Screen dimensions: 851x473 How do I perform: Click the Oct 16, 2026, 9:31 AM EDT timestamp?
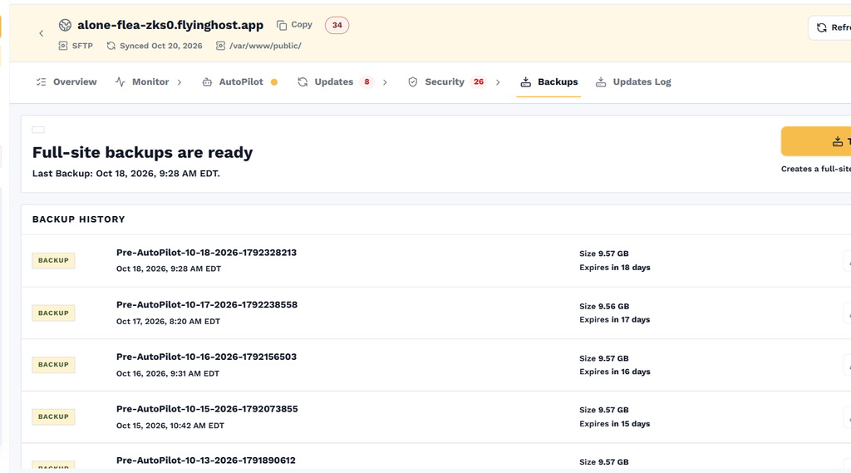tap(168, 373)
